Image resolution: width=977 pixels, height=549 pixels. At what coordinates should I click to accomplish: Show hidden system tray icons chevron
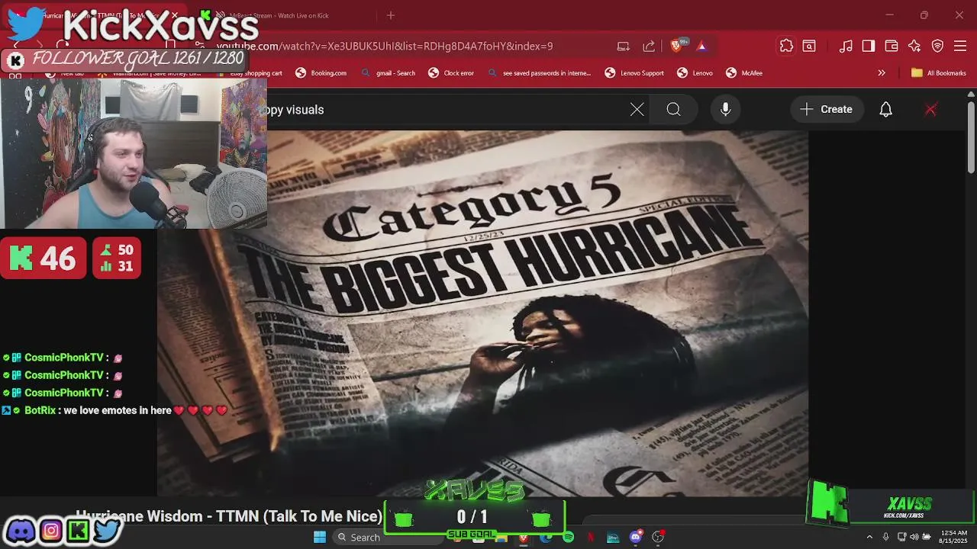(x=869, y=537)
